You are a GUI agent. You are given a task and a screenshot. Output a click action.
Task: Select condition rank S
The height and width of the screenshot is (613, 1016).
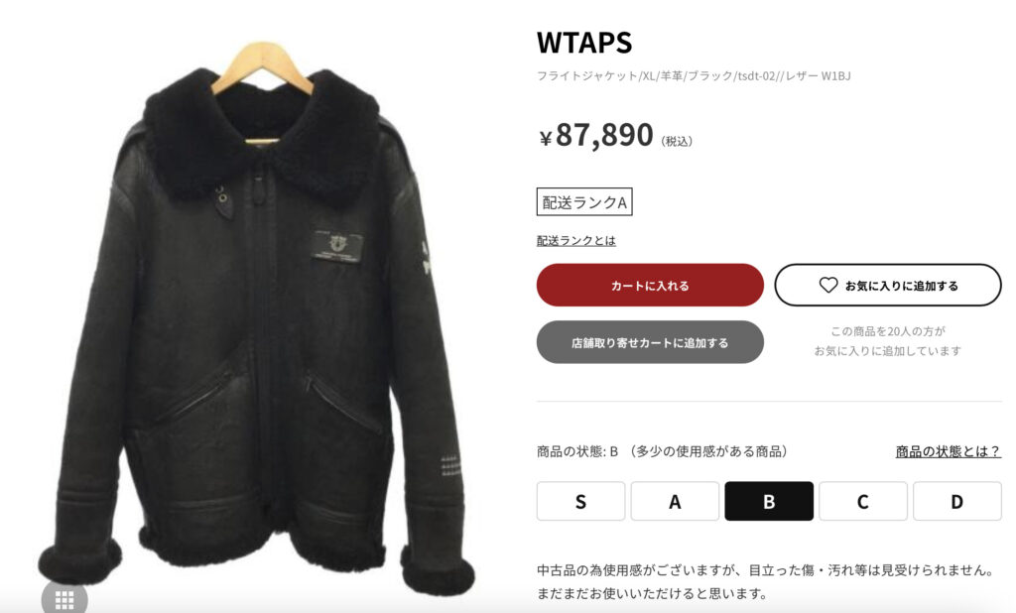(580, 501)
